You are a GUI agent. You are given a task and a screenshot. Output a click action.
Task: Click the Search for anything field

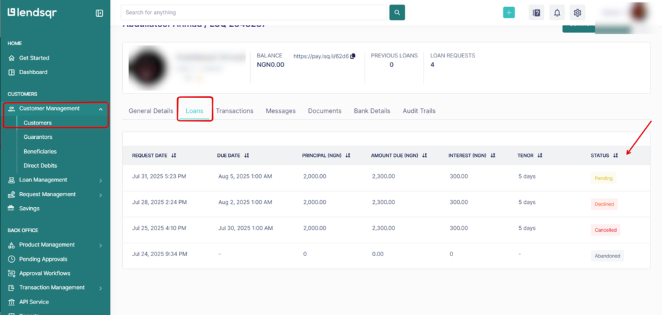(x=253, y=12)
